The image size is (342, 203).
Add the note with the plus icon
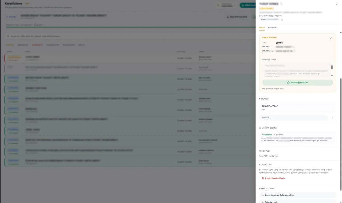point(332,118)
